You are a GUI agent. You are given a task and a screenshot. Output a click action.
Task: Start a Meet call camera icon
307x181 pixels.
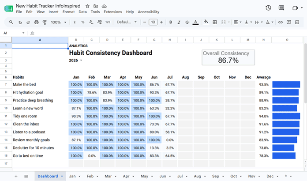point(295,8)
